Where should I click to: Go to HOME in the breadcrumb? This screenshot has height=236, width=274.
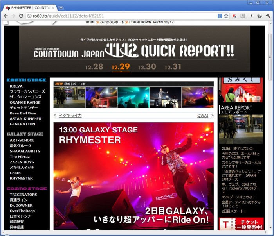click(x=90, y=22)
